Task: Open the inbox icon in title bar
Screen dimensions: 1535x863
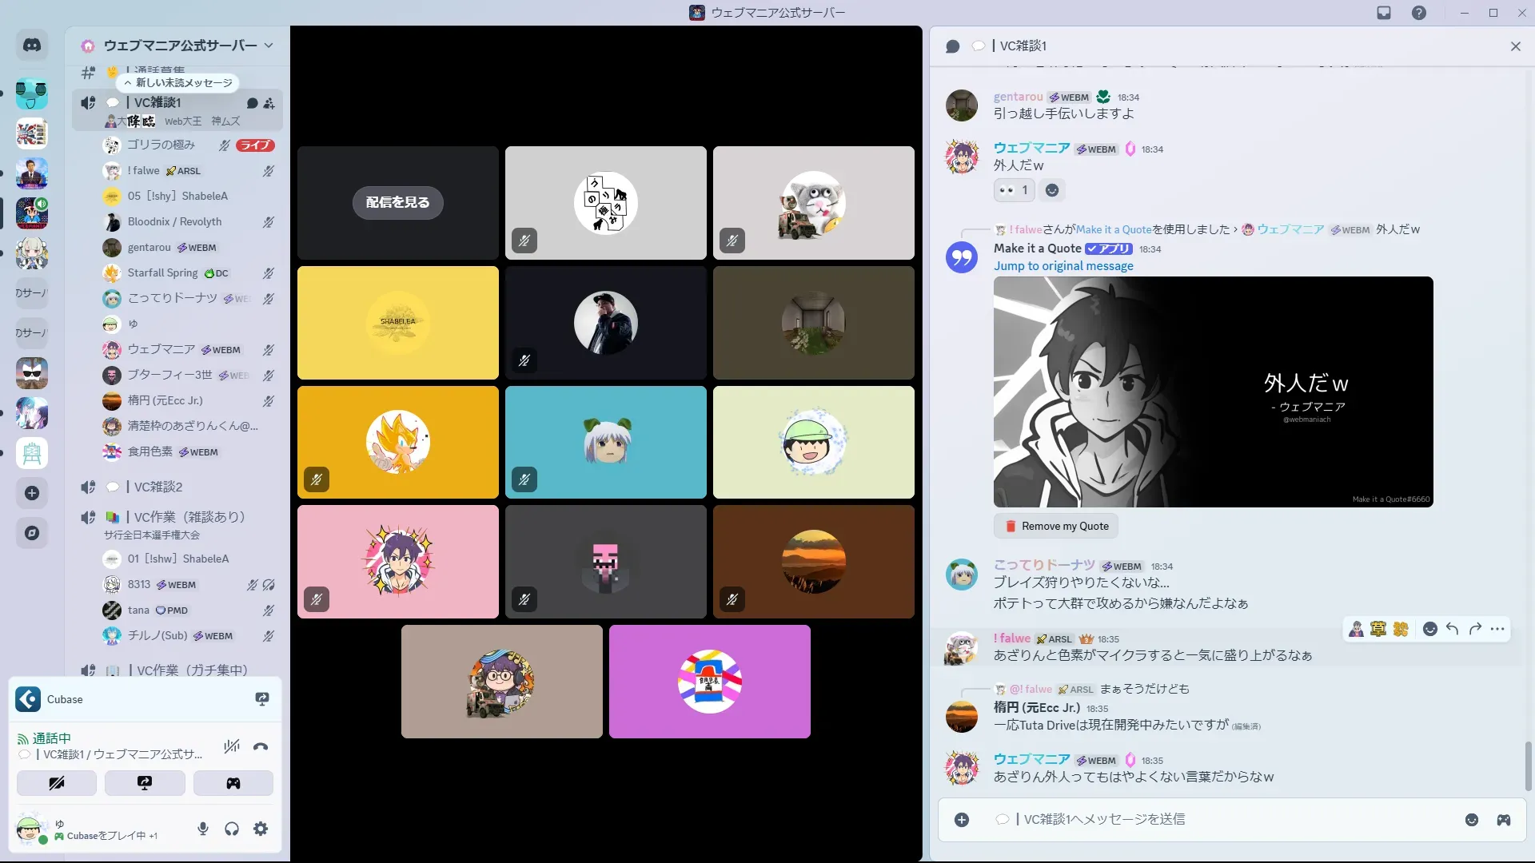Action: tap(1384, 13)
